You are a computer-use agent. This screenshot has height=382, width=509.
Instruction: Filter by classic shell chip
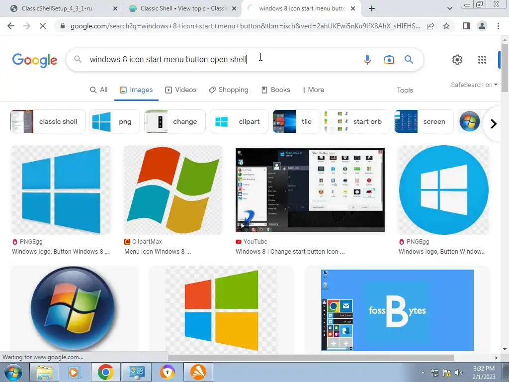coord(48,121)
